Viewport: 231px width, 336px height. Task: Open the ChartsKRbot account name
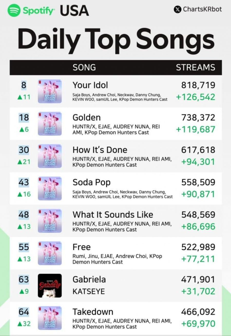202,9
